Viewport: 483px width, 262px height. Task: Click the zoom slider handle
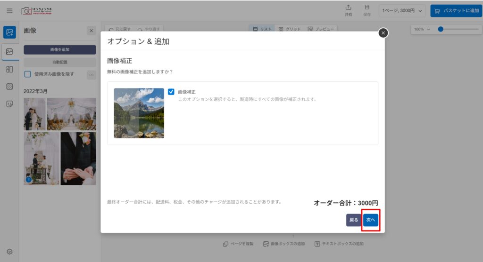(x=441, y=29)
